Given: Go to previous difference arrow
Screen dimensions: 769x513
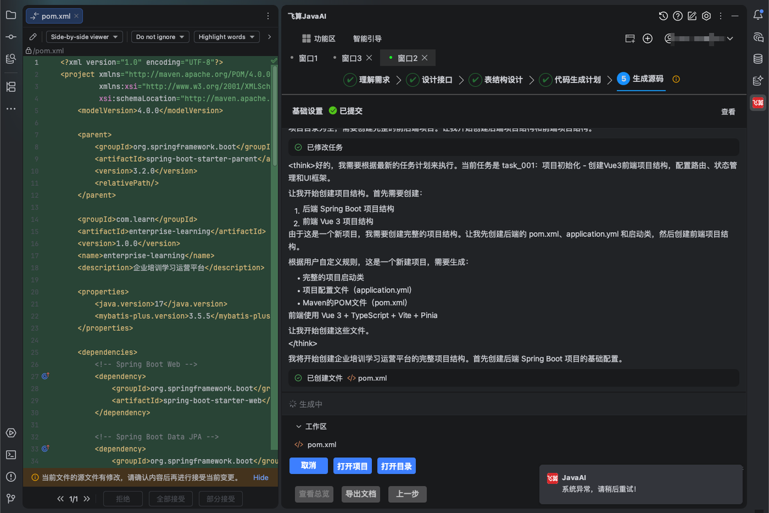Looking at the screenshot, I should pos(61,499).
